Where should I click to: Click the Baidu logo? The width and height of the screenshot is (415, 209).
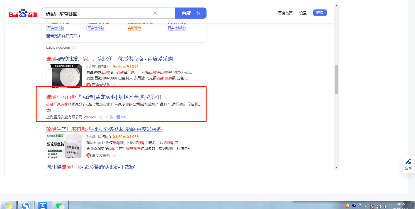pyautogui.click(x=23, y=13)
